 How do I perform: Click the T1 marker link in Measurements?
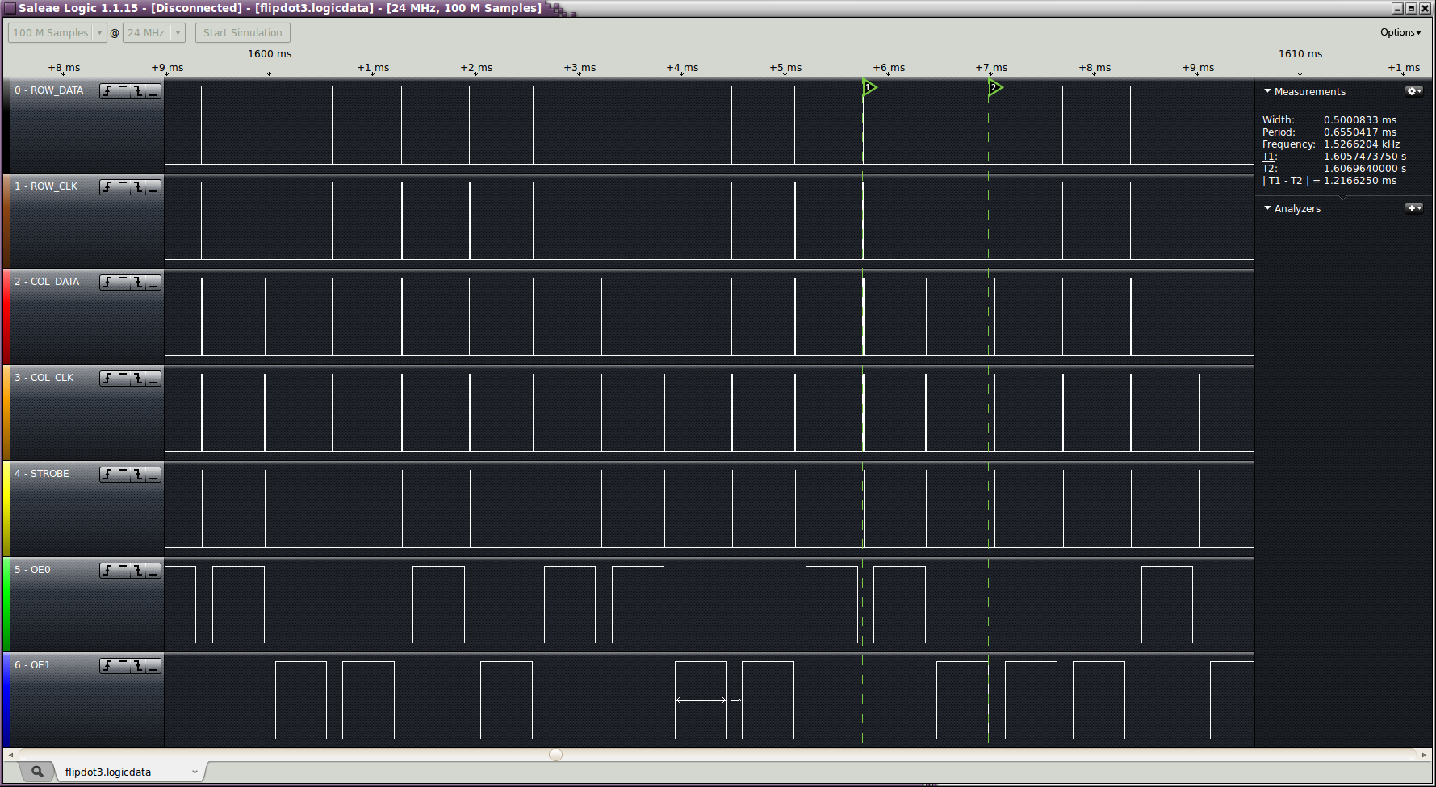coord(1268,157)
